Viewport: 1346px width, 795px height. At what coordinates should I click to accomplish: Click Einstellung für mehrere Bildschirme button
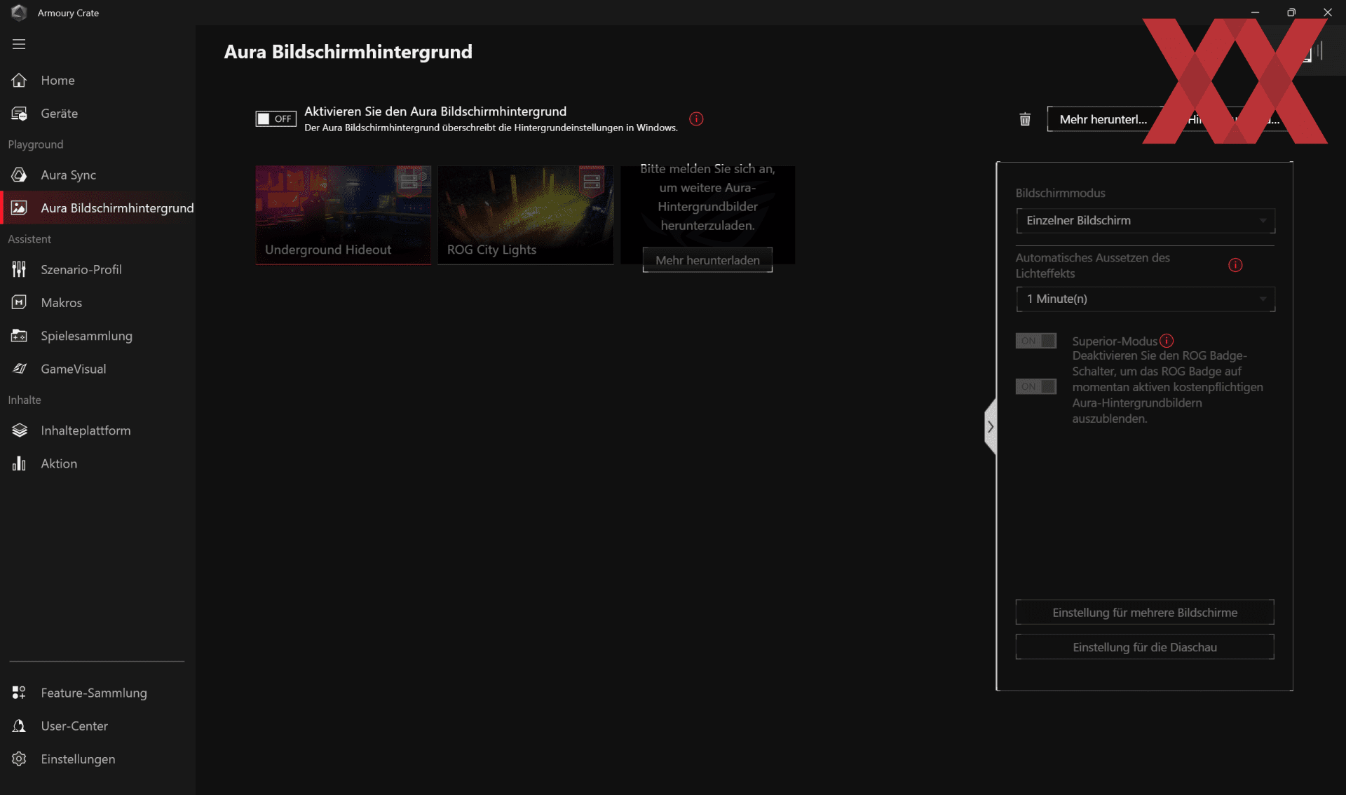click(x=1145, y=613)
